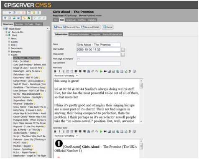This screenshot has height=159, width=199.
Task: Open Stop publish calendar picker
Action: 123,55
